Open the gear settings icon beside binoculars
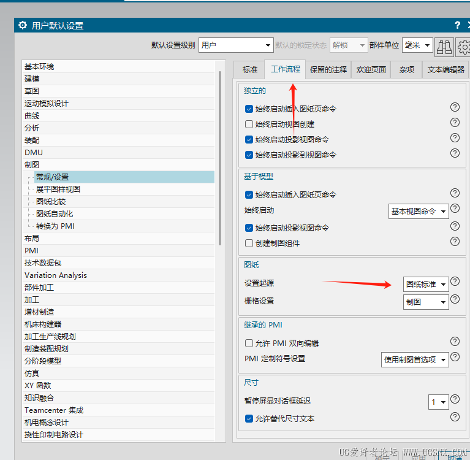The image size is (470, 460). tap(463, 47)
